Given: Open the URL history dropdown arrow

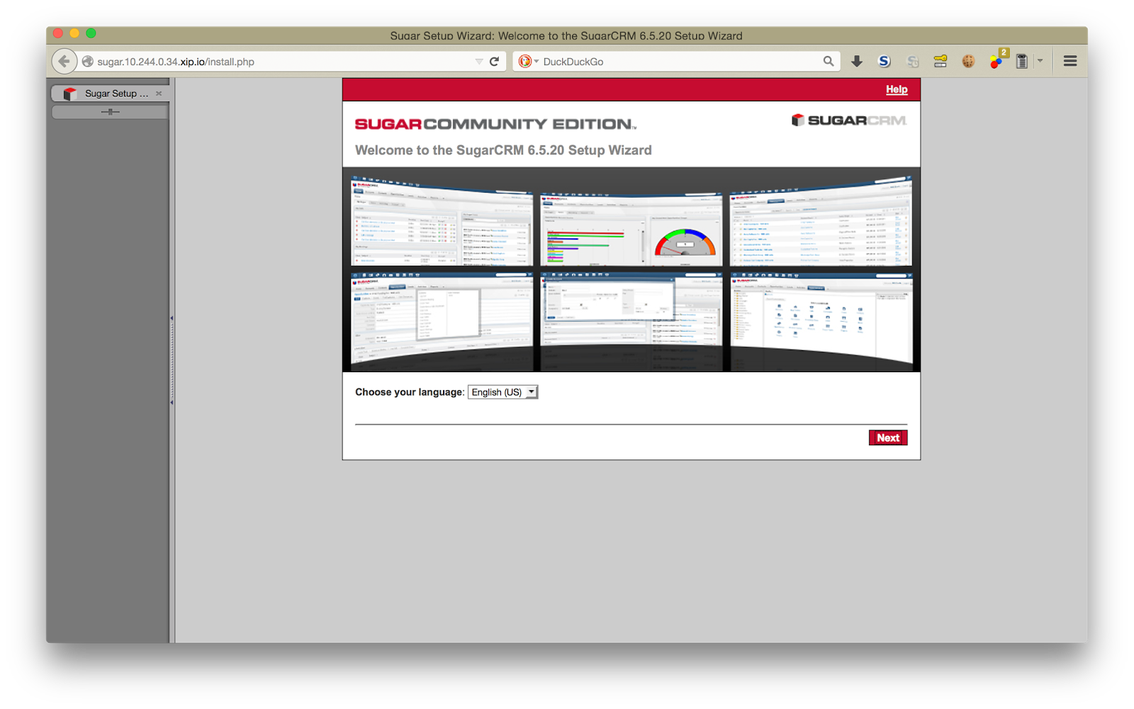Looking at the screenshot, I should (x=479, y=62).
